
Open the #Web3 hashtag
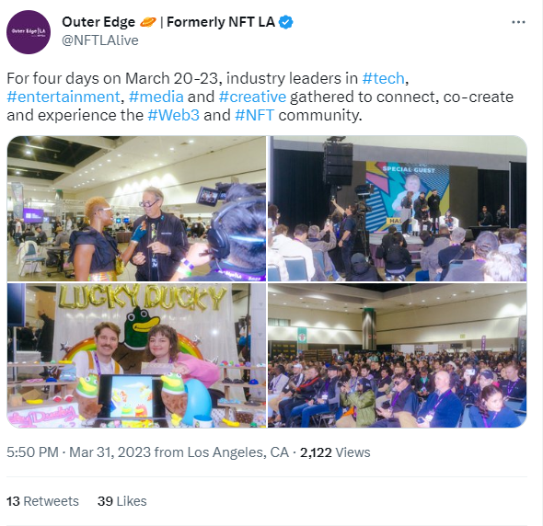(x=174, y=115)
